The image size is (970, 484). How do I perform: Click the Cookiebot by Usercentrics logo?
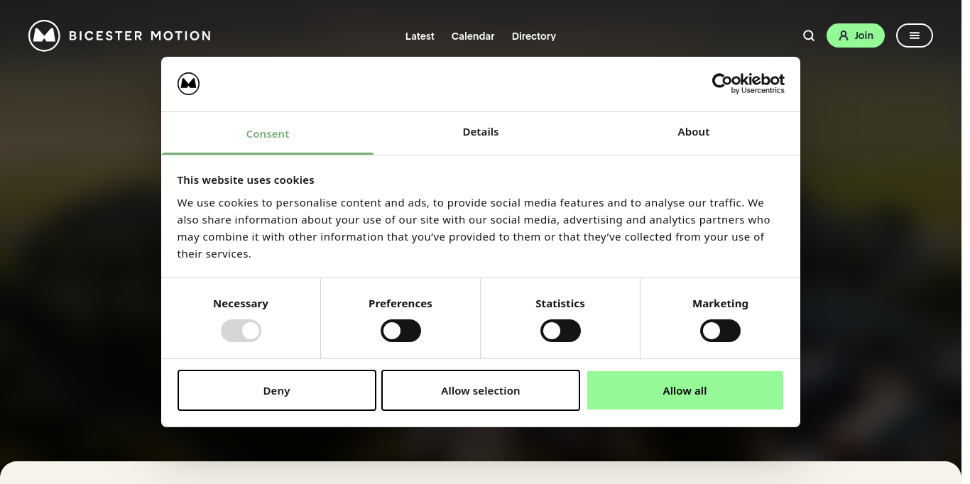[748, 84]
